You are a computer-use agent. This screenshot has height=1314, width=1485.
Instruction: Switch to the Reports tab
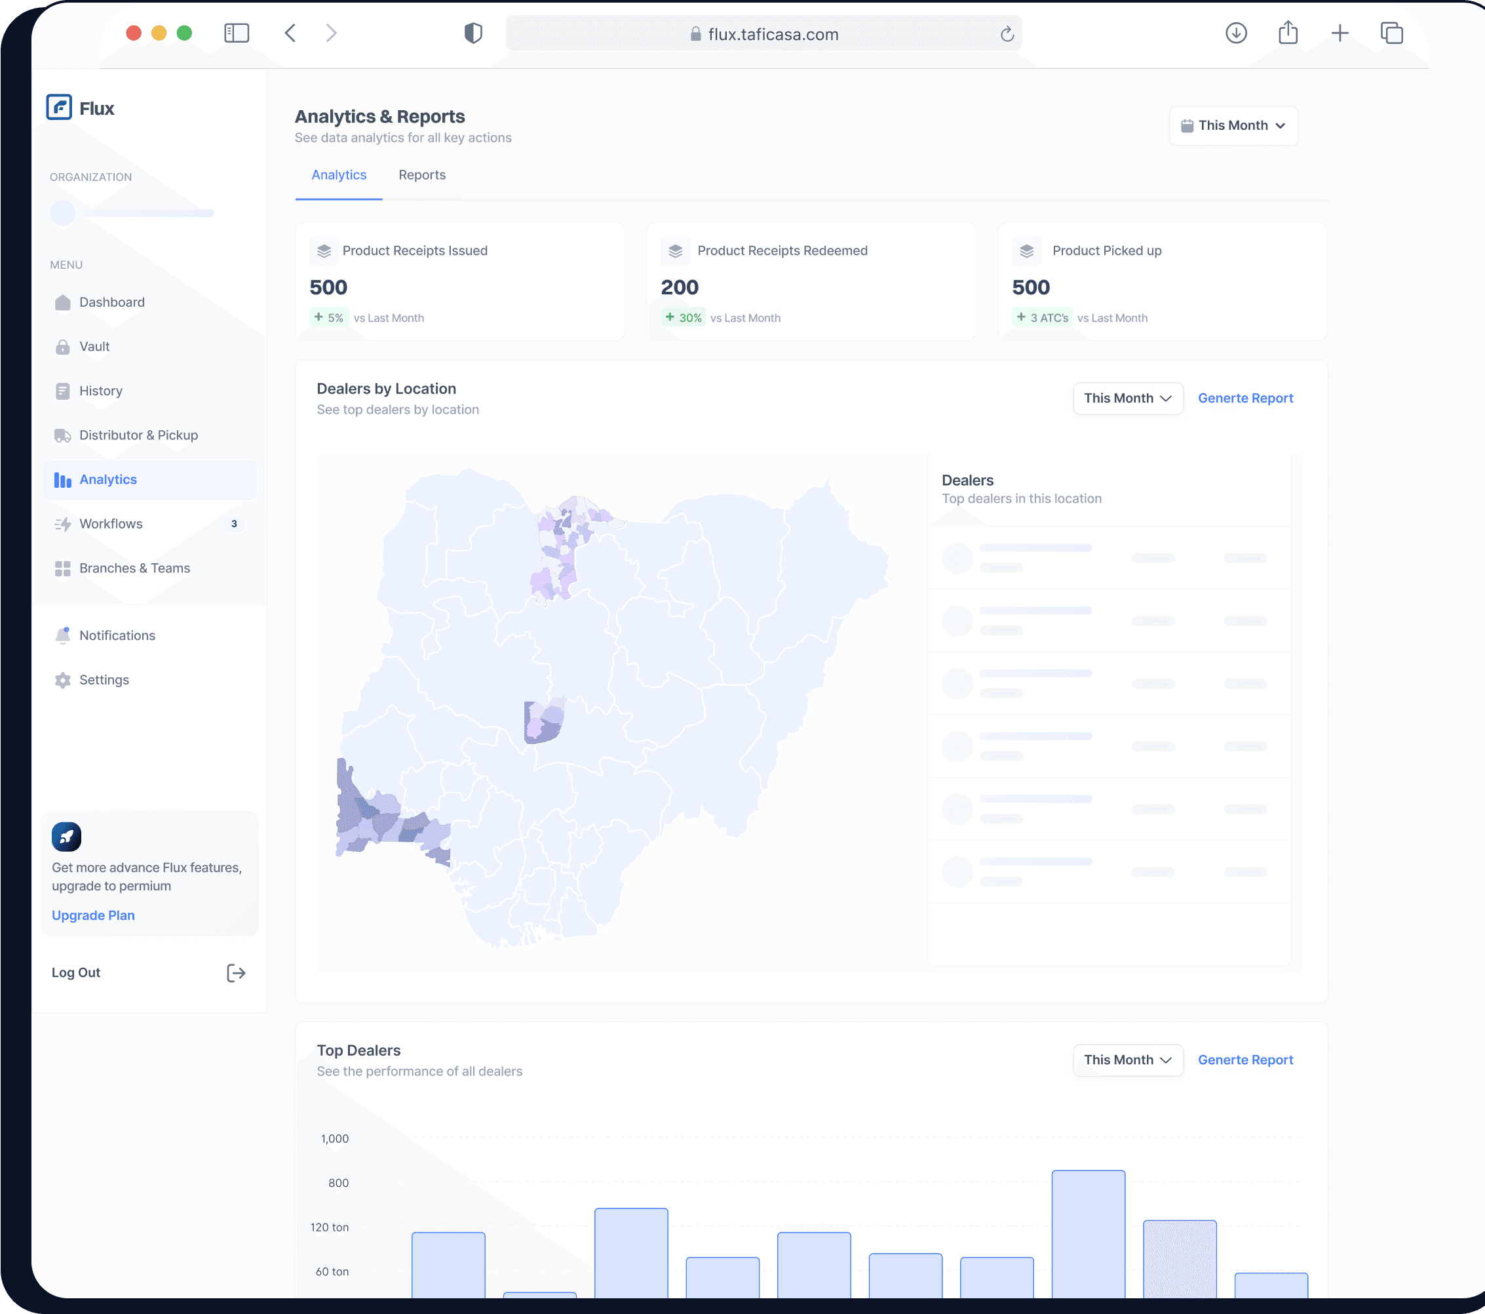tap(422, 175)
